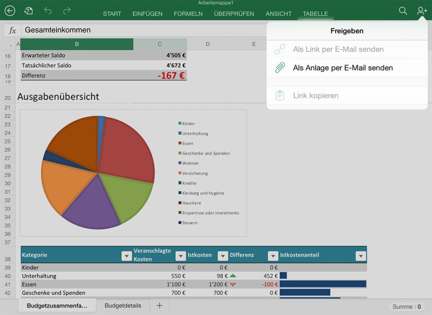Redo the last action
432x315 pixels.
67,11
